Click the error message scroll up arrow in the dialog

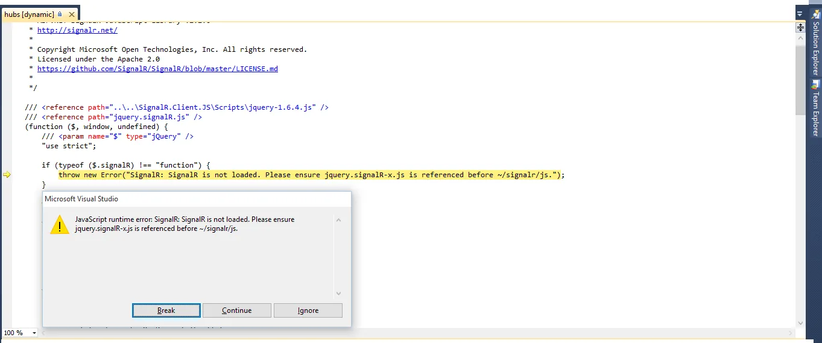coord(338,220)
